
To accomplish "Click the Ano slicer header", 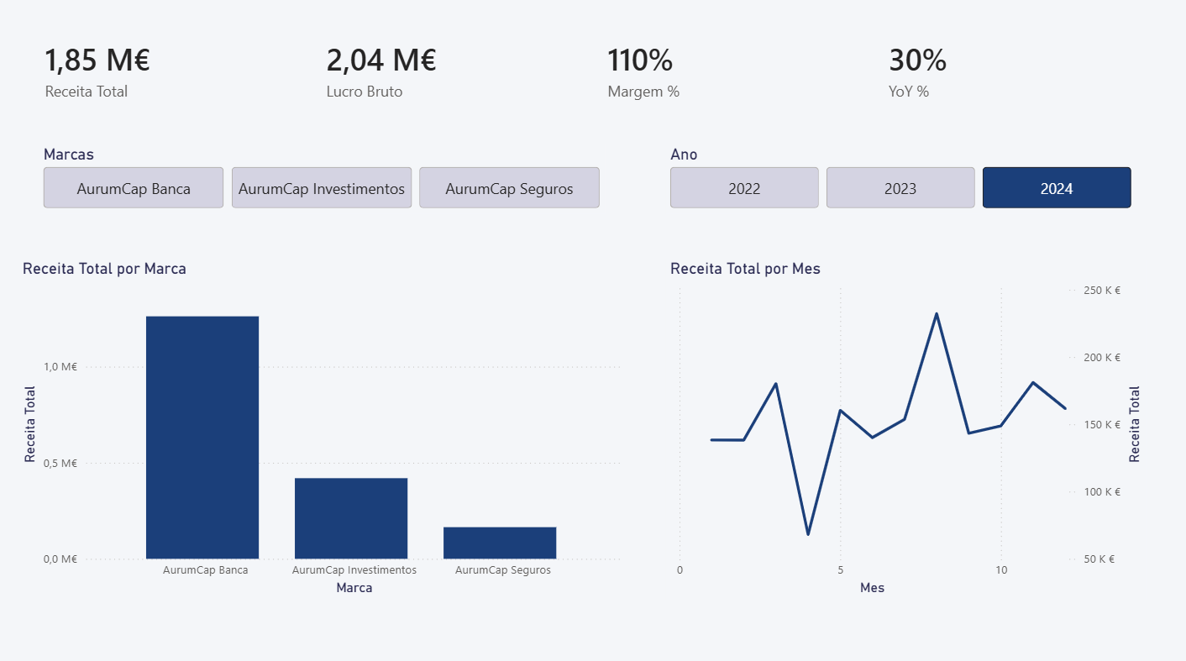I will pos(684,155).
